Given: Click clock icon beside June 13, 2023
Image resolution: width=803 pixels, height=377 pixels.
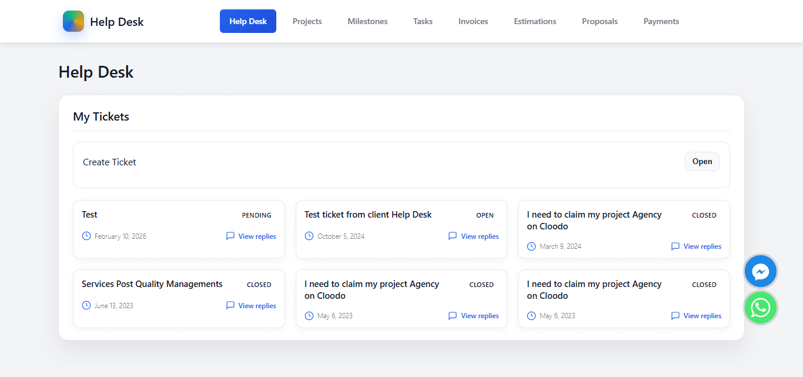Looking at the screenshot, I should pos(86,305).
